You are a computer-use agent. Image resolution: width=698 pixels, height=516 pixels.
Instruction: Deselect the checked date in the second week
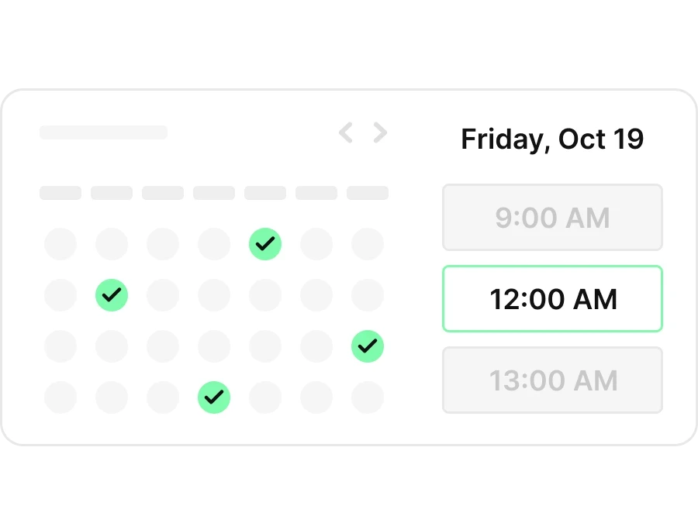tap(112, 295)
